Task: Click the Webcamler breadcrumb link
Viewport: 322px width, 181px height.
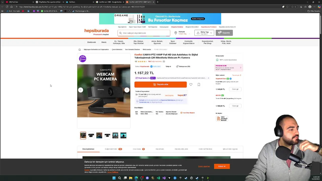Action: (x=147, y=50)
